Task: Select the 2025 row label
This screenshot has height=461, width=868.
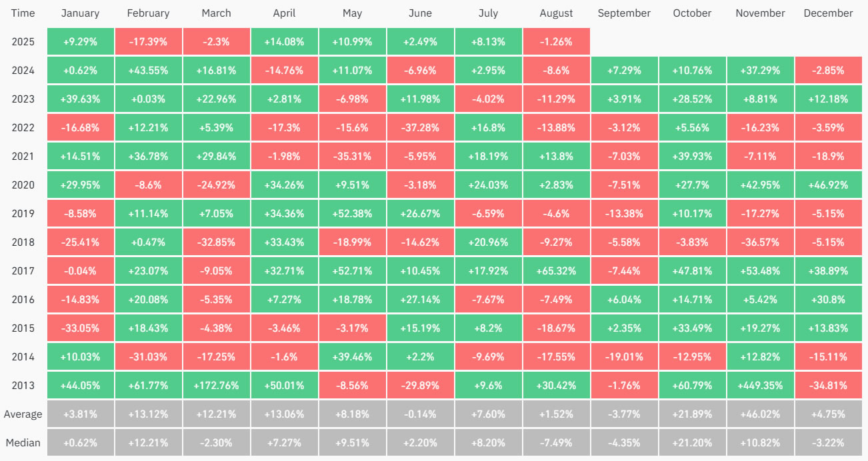Action: point(23,41)
